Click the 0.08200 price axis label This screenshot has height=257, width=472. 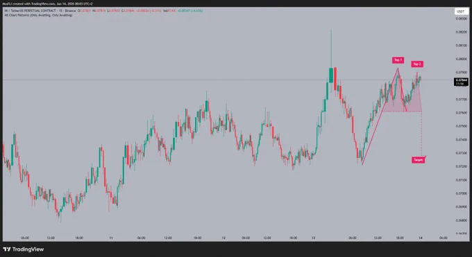pos(461,32)
